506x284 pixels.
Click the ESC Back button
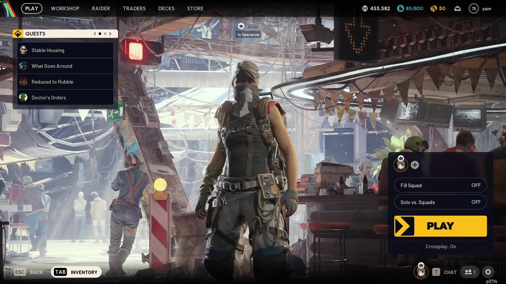28,272
